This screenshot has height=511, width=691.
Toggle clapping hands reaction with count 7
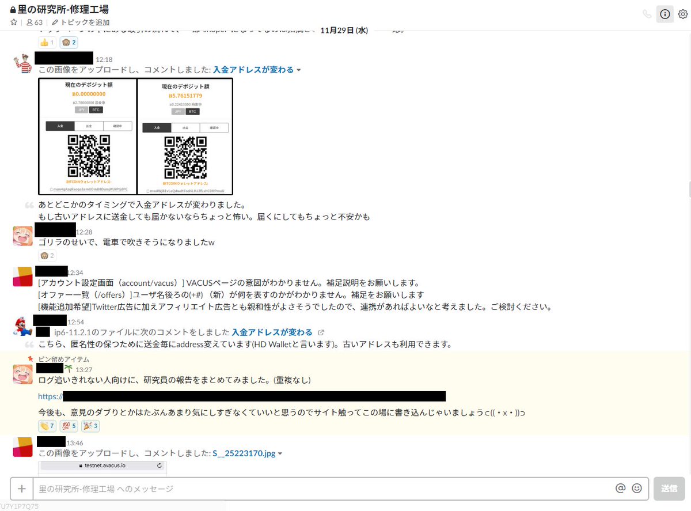[47, 426]
